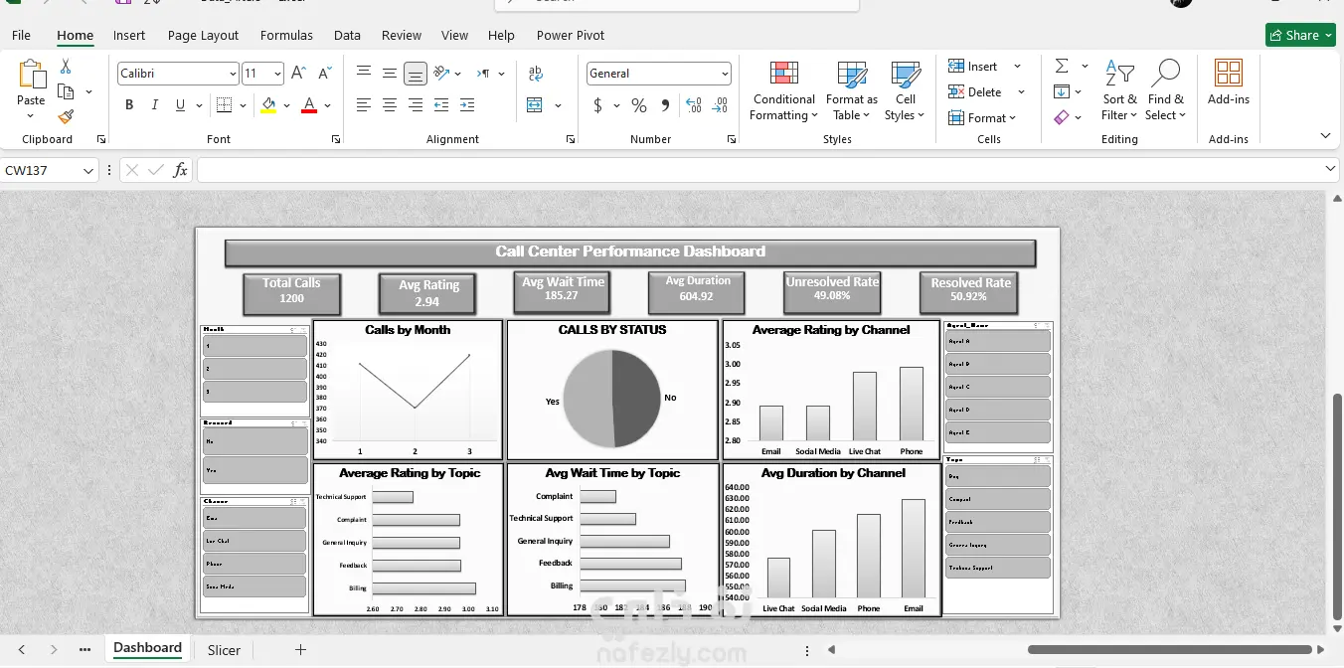
Task: Click Format as Table button
Action: 852,89
